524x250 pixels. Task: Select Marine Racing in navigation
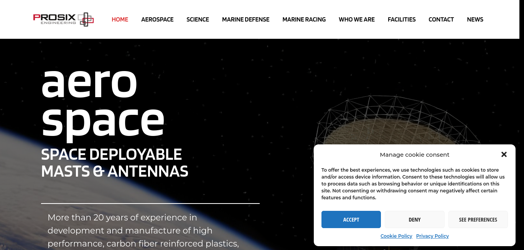[304, 20]
